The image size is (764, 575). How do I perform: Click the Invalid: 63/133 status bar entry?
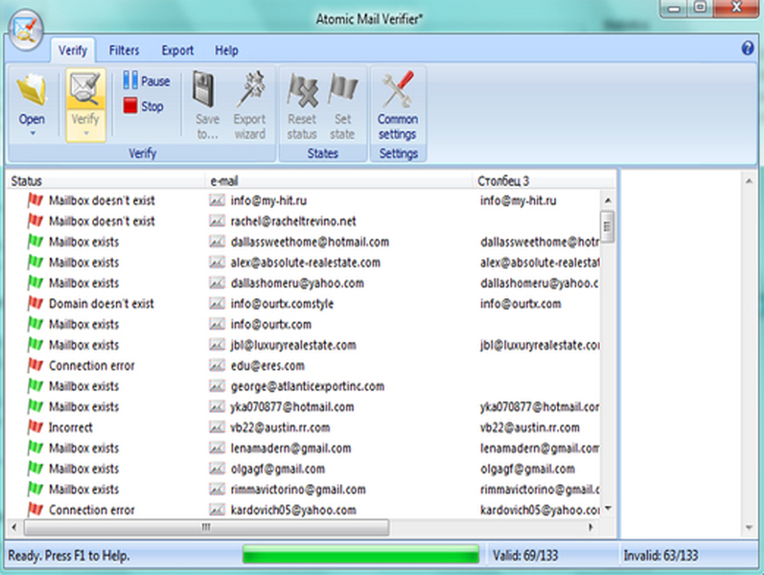pyautogui.click(x=660, y=555)
